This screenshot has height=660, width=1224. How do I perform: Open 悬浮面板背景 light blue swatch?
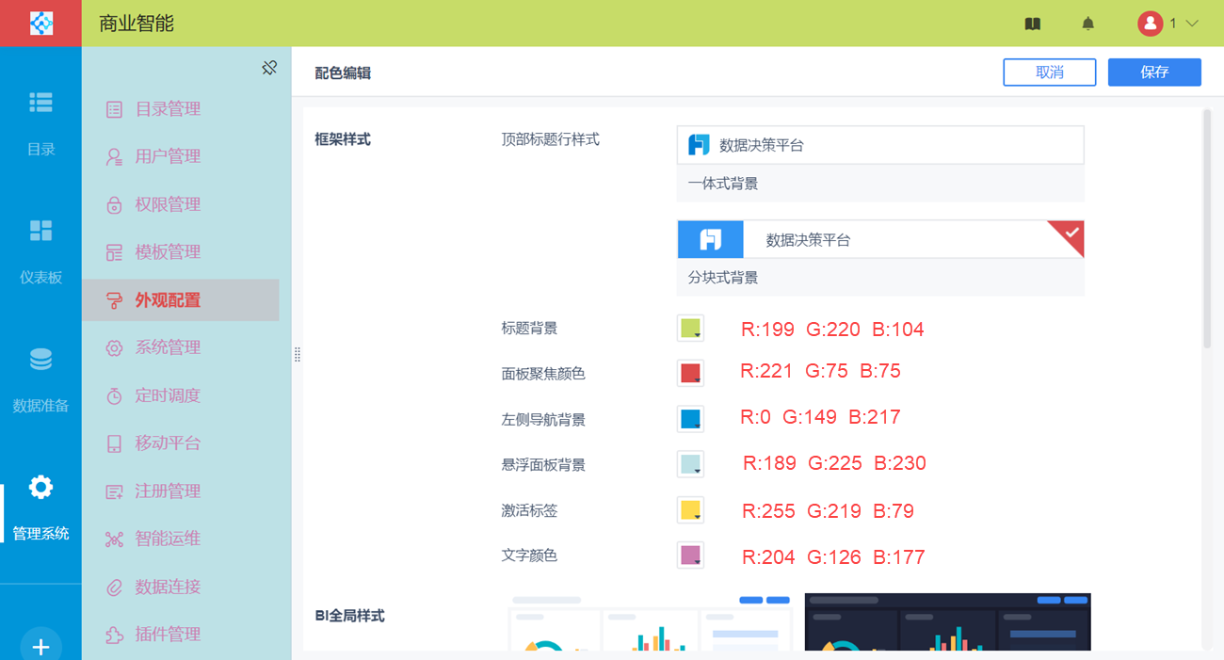(690, 464)
